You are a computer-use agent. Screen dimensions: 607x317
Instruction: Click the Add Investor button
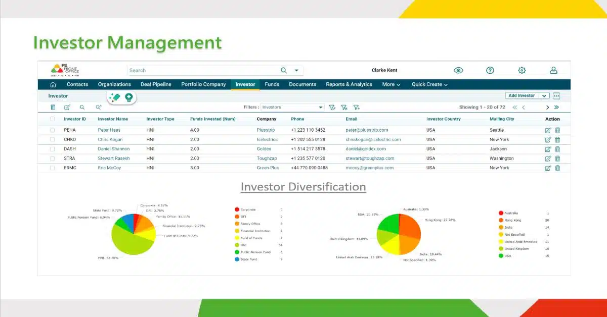(x=522, y=96)
